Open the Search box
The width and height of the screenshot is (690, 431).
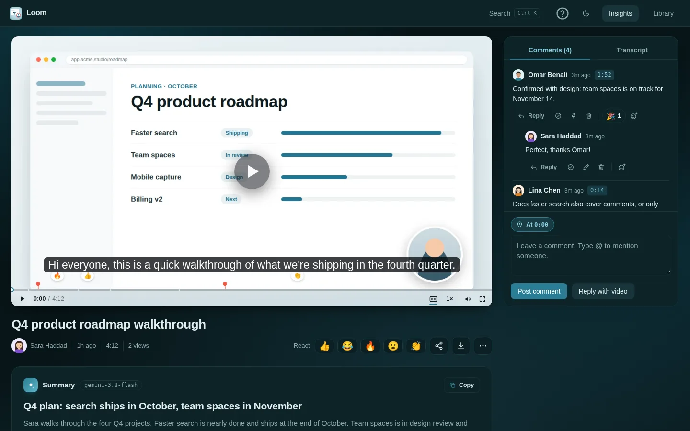click(514, 13)
